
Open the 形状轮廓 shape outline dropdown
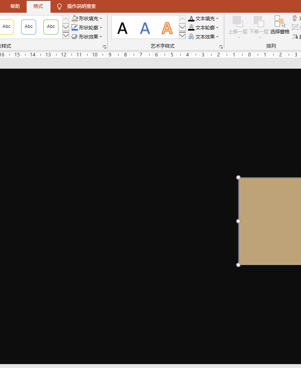click(87, 27)
